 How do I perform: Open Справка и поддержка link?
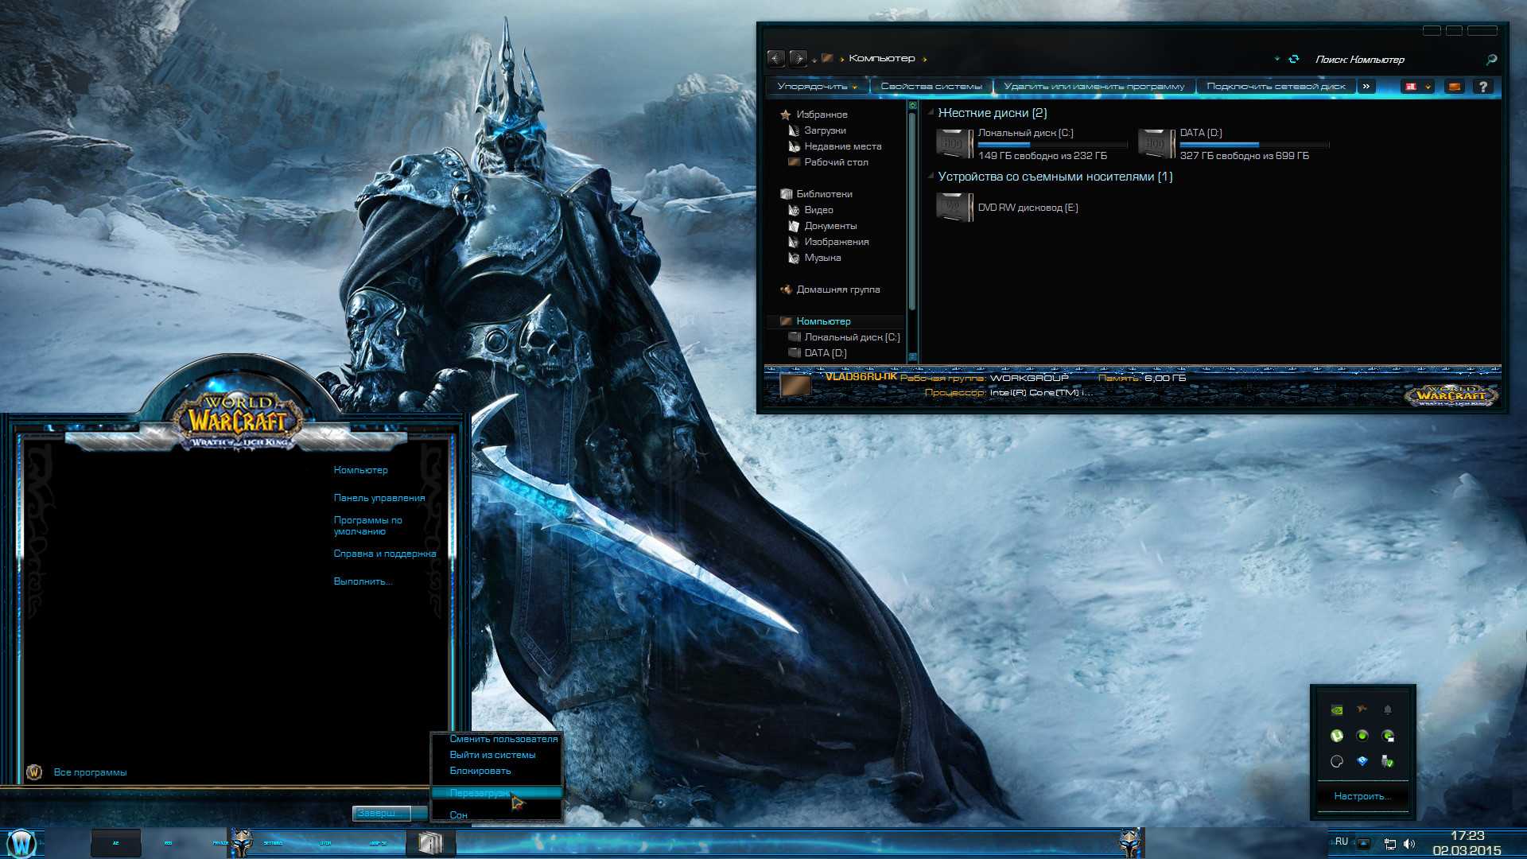(x=384, y=554)
